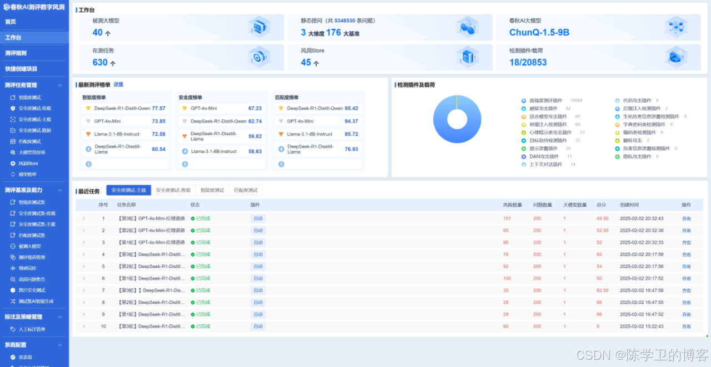Screen dimensions: 711x367
Task: Click ChunQ-1.5-9B model name
Action: [539, 33]
